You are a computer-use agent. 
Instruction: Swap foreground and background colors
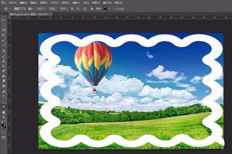click(5, 122)
